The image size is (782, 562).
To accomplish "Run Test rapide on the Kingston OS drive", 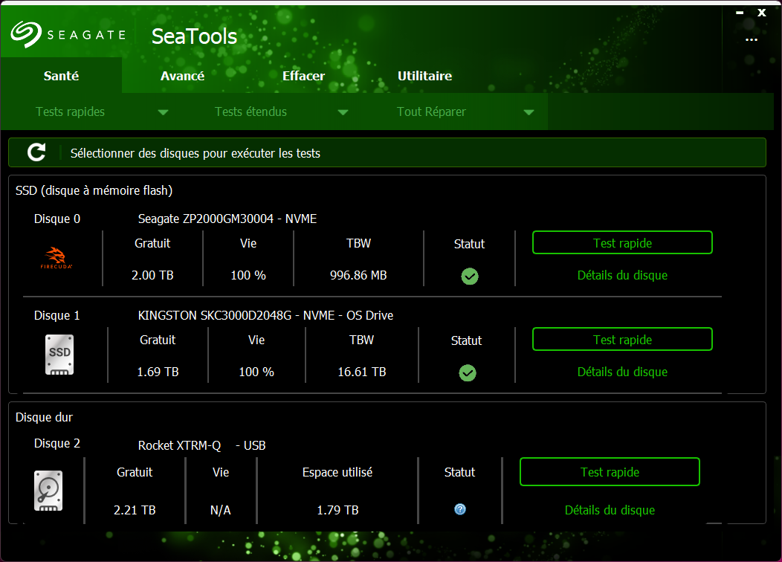I will point(622,339).
